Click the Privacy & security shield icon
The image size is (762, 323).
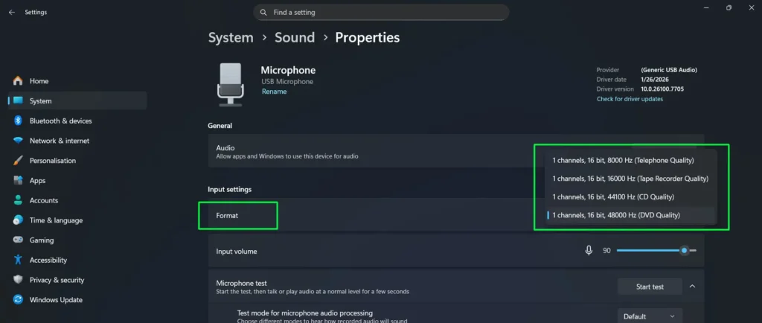click(18, 280)
